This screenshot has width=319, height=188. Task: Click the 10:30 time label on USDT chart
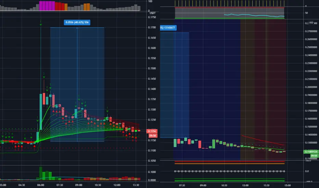click(x=98, y=185)
